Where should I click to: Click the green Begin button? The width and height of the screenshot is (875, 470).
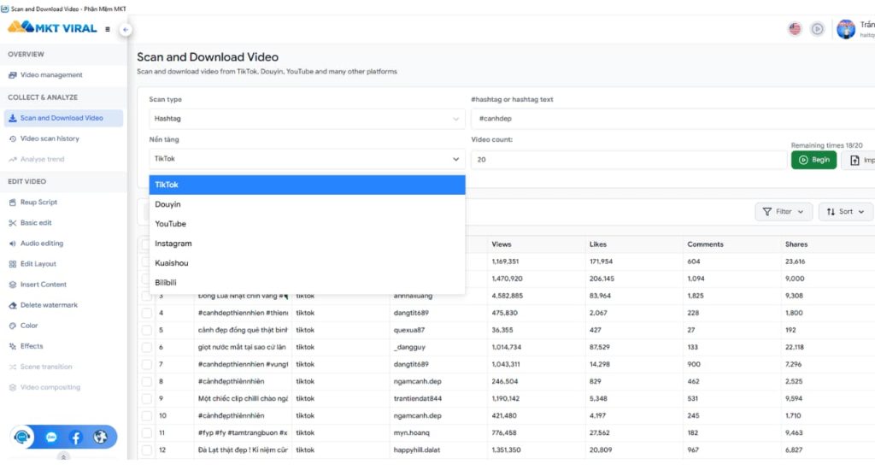tap(813, 160)
